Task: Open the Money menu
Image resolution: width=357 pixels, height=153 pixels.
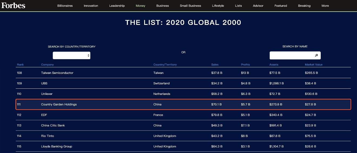Action: 140,6
